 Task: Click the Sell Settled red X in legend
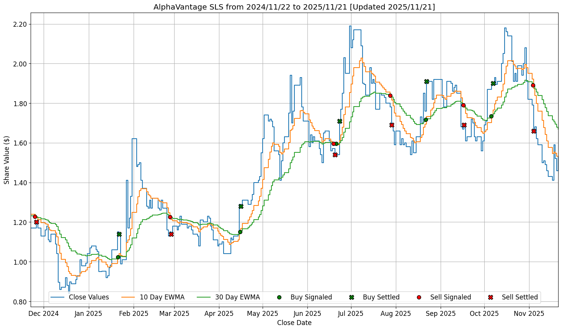point(490,297)
